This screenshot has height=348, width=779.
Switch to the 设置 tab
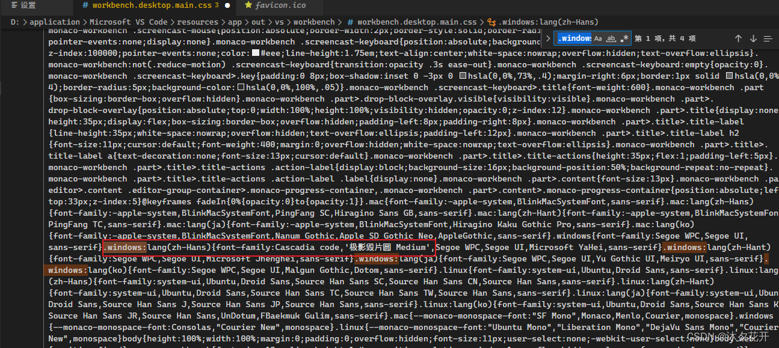click(x=29, y=7)
